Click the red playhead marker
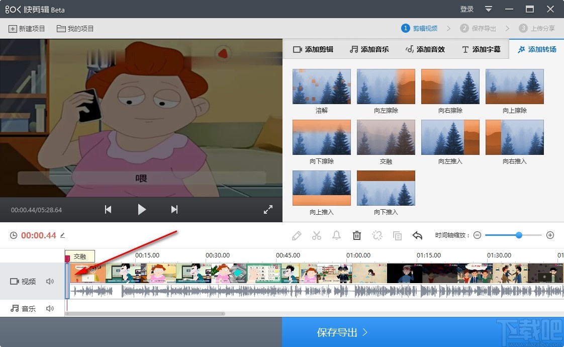This screenshot has width=564, height=347. pos(67,259)
